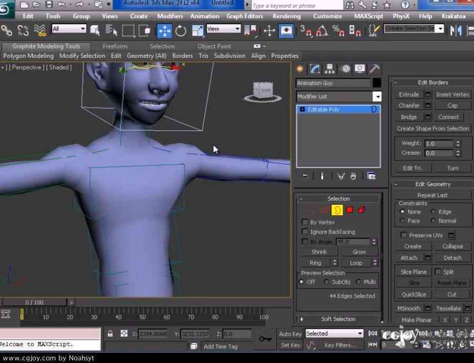Open the Utilities command panel tab
Screen dimensions: 474x363
click(374, 69)
